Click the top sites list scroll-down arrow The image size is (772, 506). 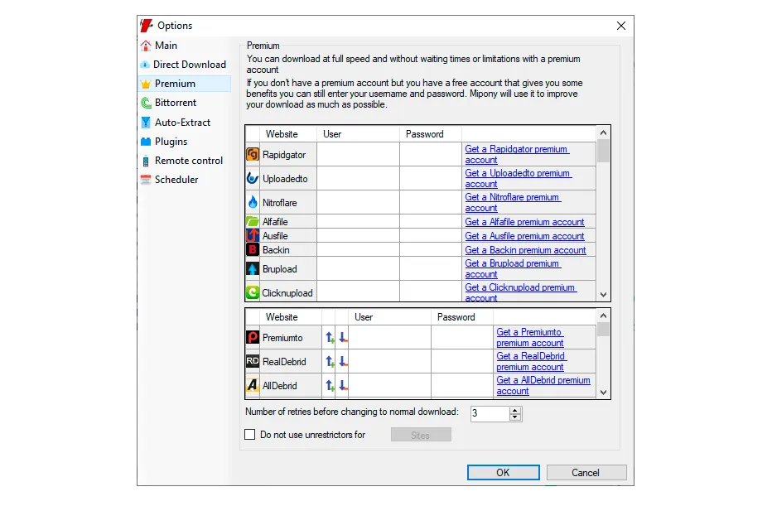click(x=604, y=294)
